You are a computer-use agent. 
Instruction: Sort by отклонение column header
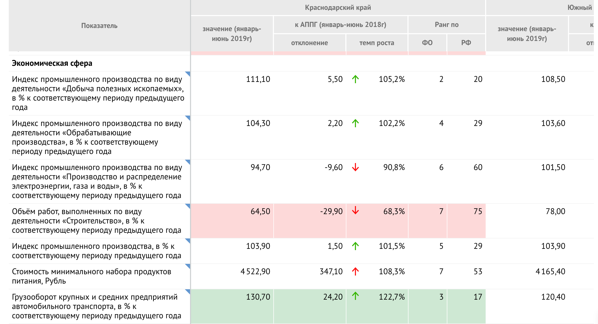(309, 43)
